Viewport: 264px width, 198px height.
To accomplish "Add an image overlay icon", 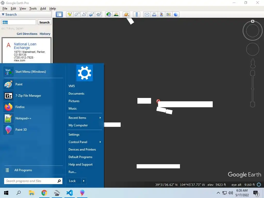I will coord(92,14).
